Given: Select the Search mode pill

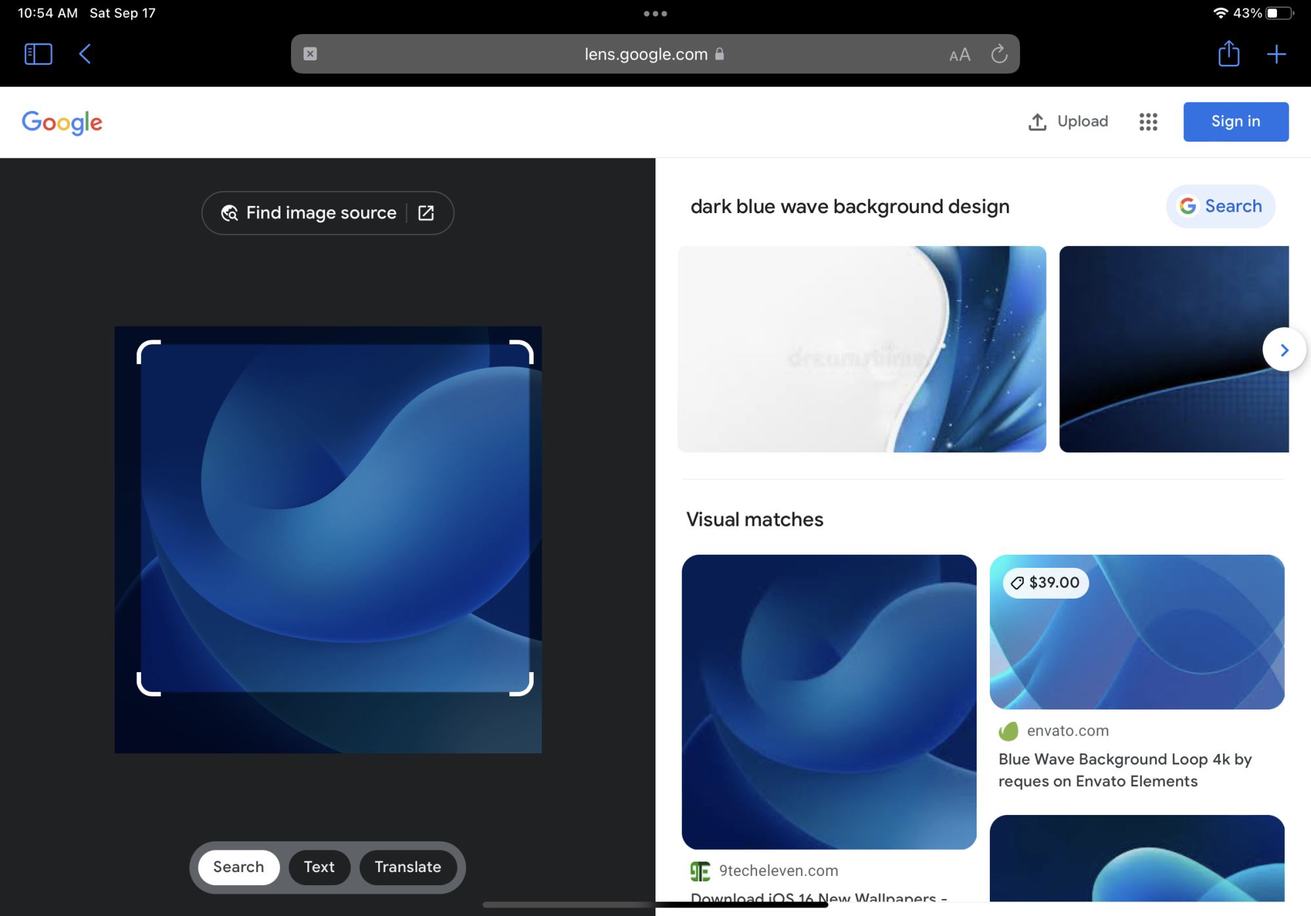Looking at the screenshot, I should (239, 867).
